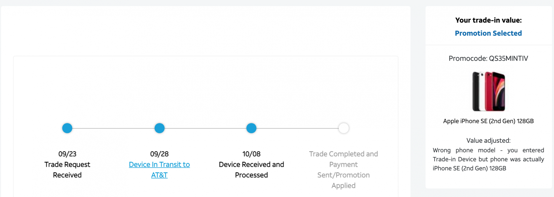
Task: Click the Device Received and Processed label
Action: (251, 170)
